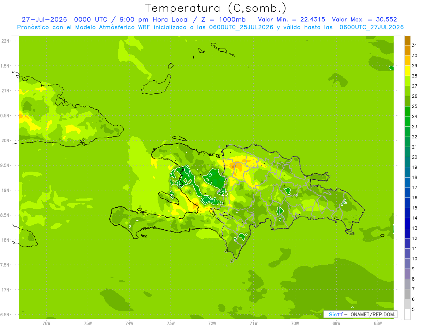Image resolution: width=424 pixels, height=328 pixels.
Task: Pick the yellow legend swatch between 28 and 29
Action: pyautogui.click(x=407, y=70)
